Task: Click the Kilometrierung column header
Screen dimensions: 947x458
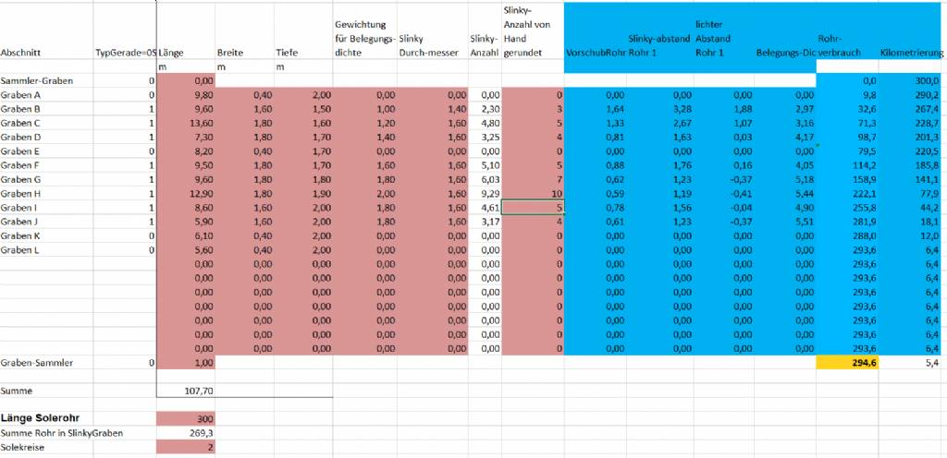Action: (912, 53)
